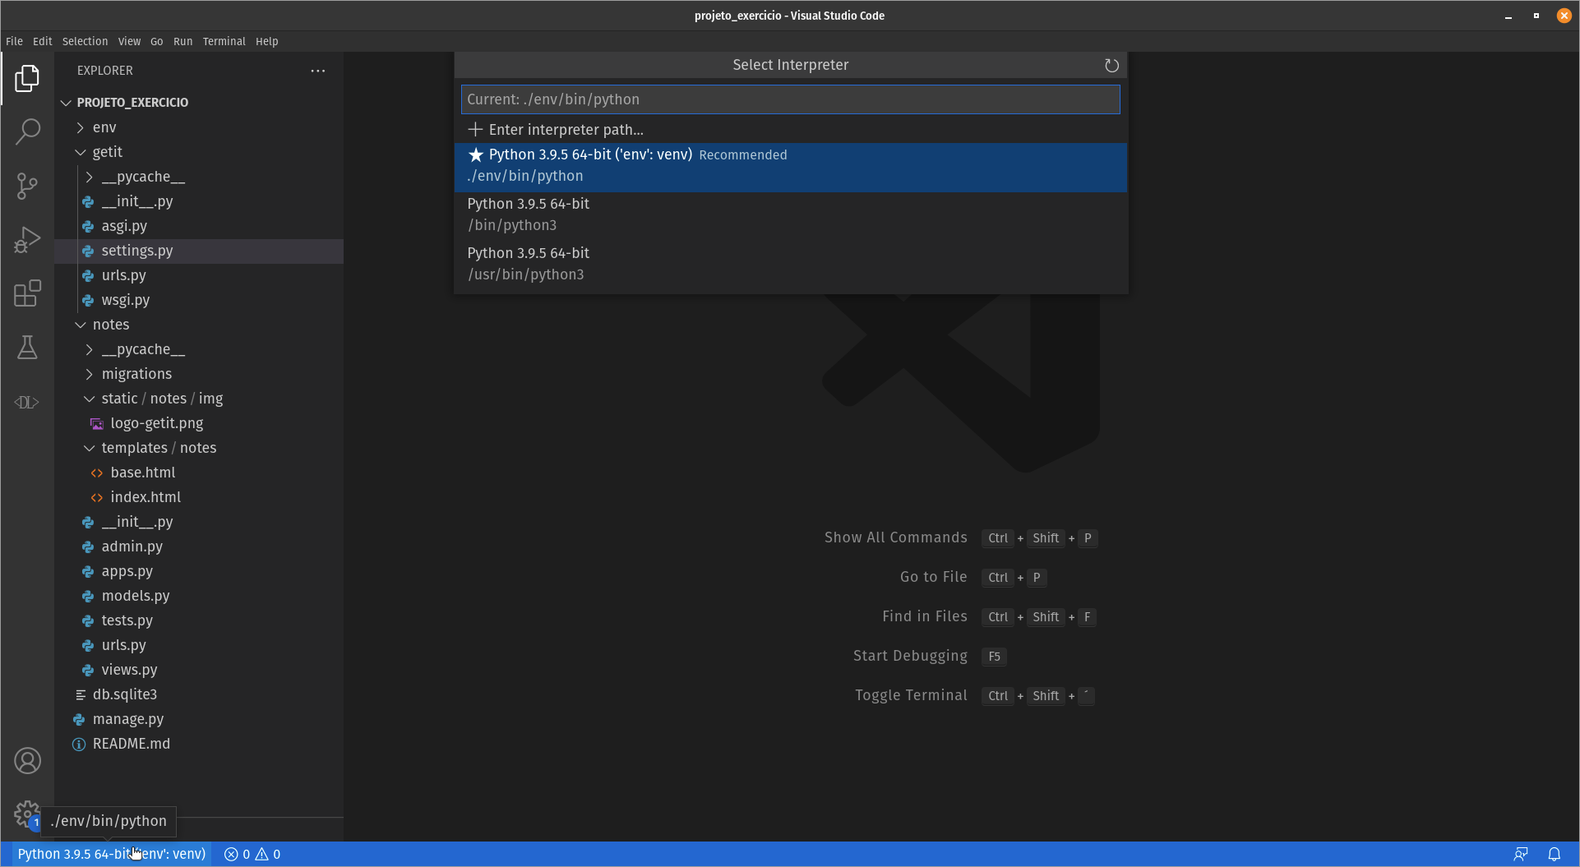Click the feedback icon in status bar

pos(1521,854)
